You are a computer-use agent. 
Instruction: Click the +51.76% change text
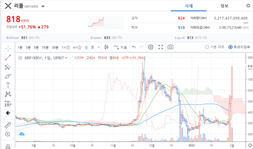point(27,27)
